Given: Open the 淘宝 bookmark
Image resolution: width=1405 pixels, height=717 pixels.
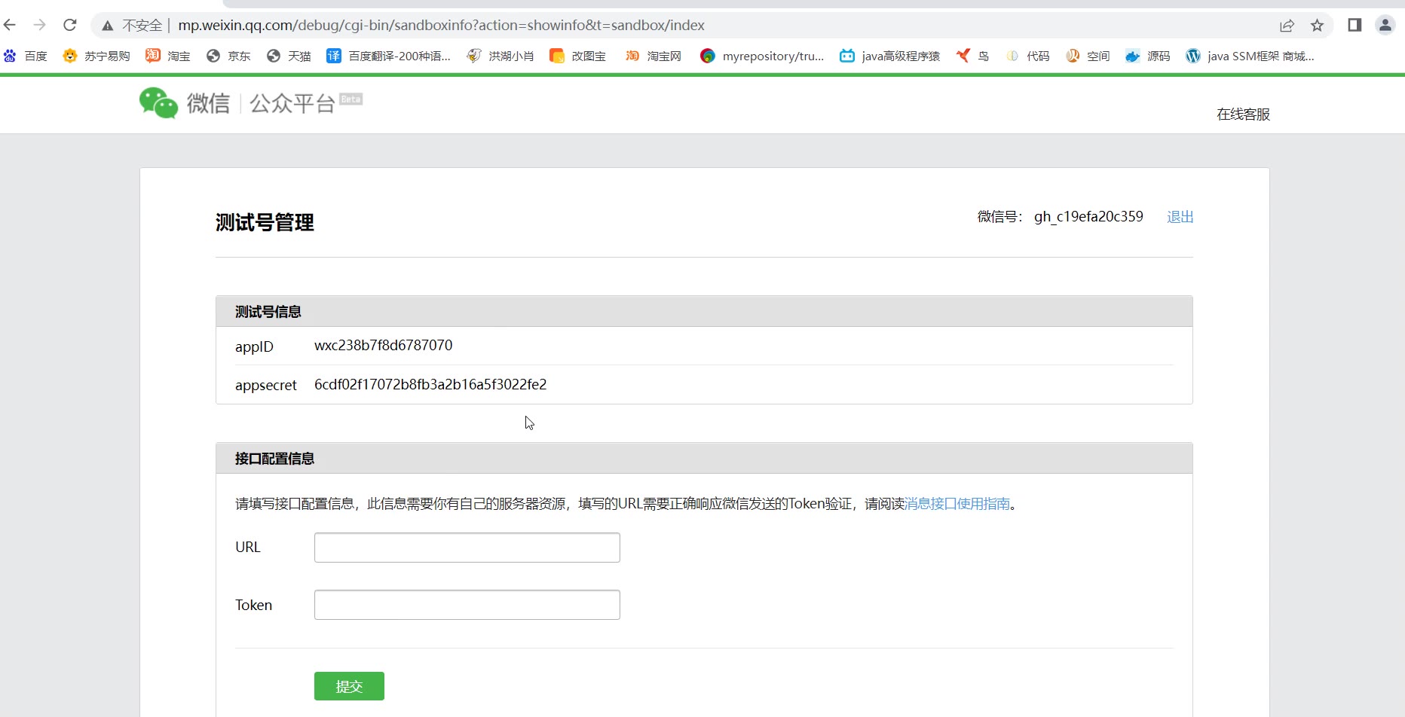Looking at the screenshot, I should (x=168, y=56).
